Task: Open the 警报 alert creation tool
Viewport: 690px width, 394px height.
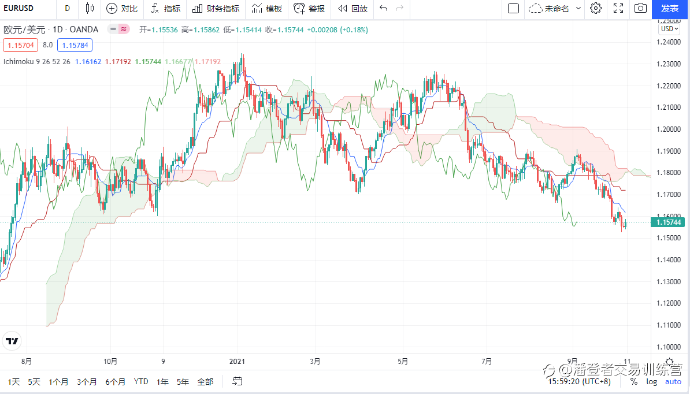Action: 309,9
